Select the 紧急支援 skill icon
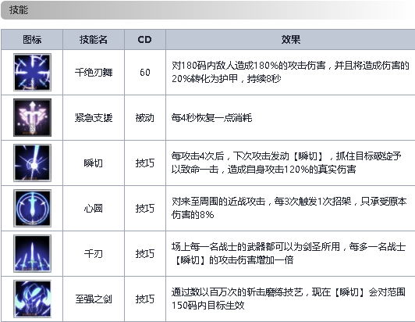 click(32, 117)
